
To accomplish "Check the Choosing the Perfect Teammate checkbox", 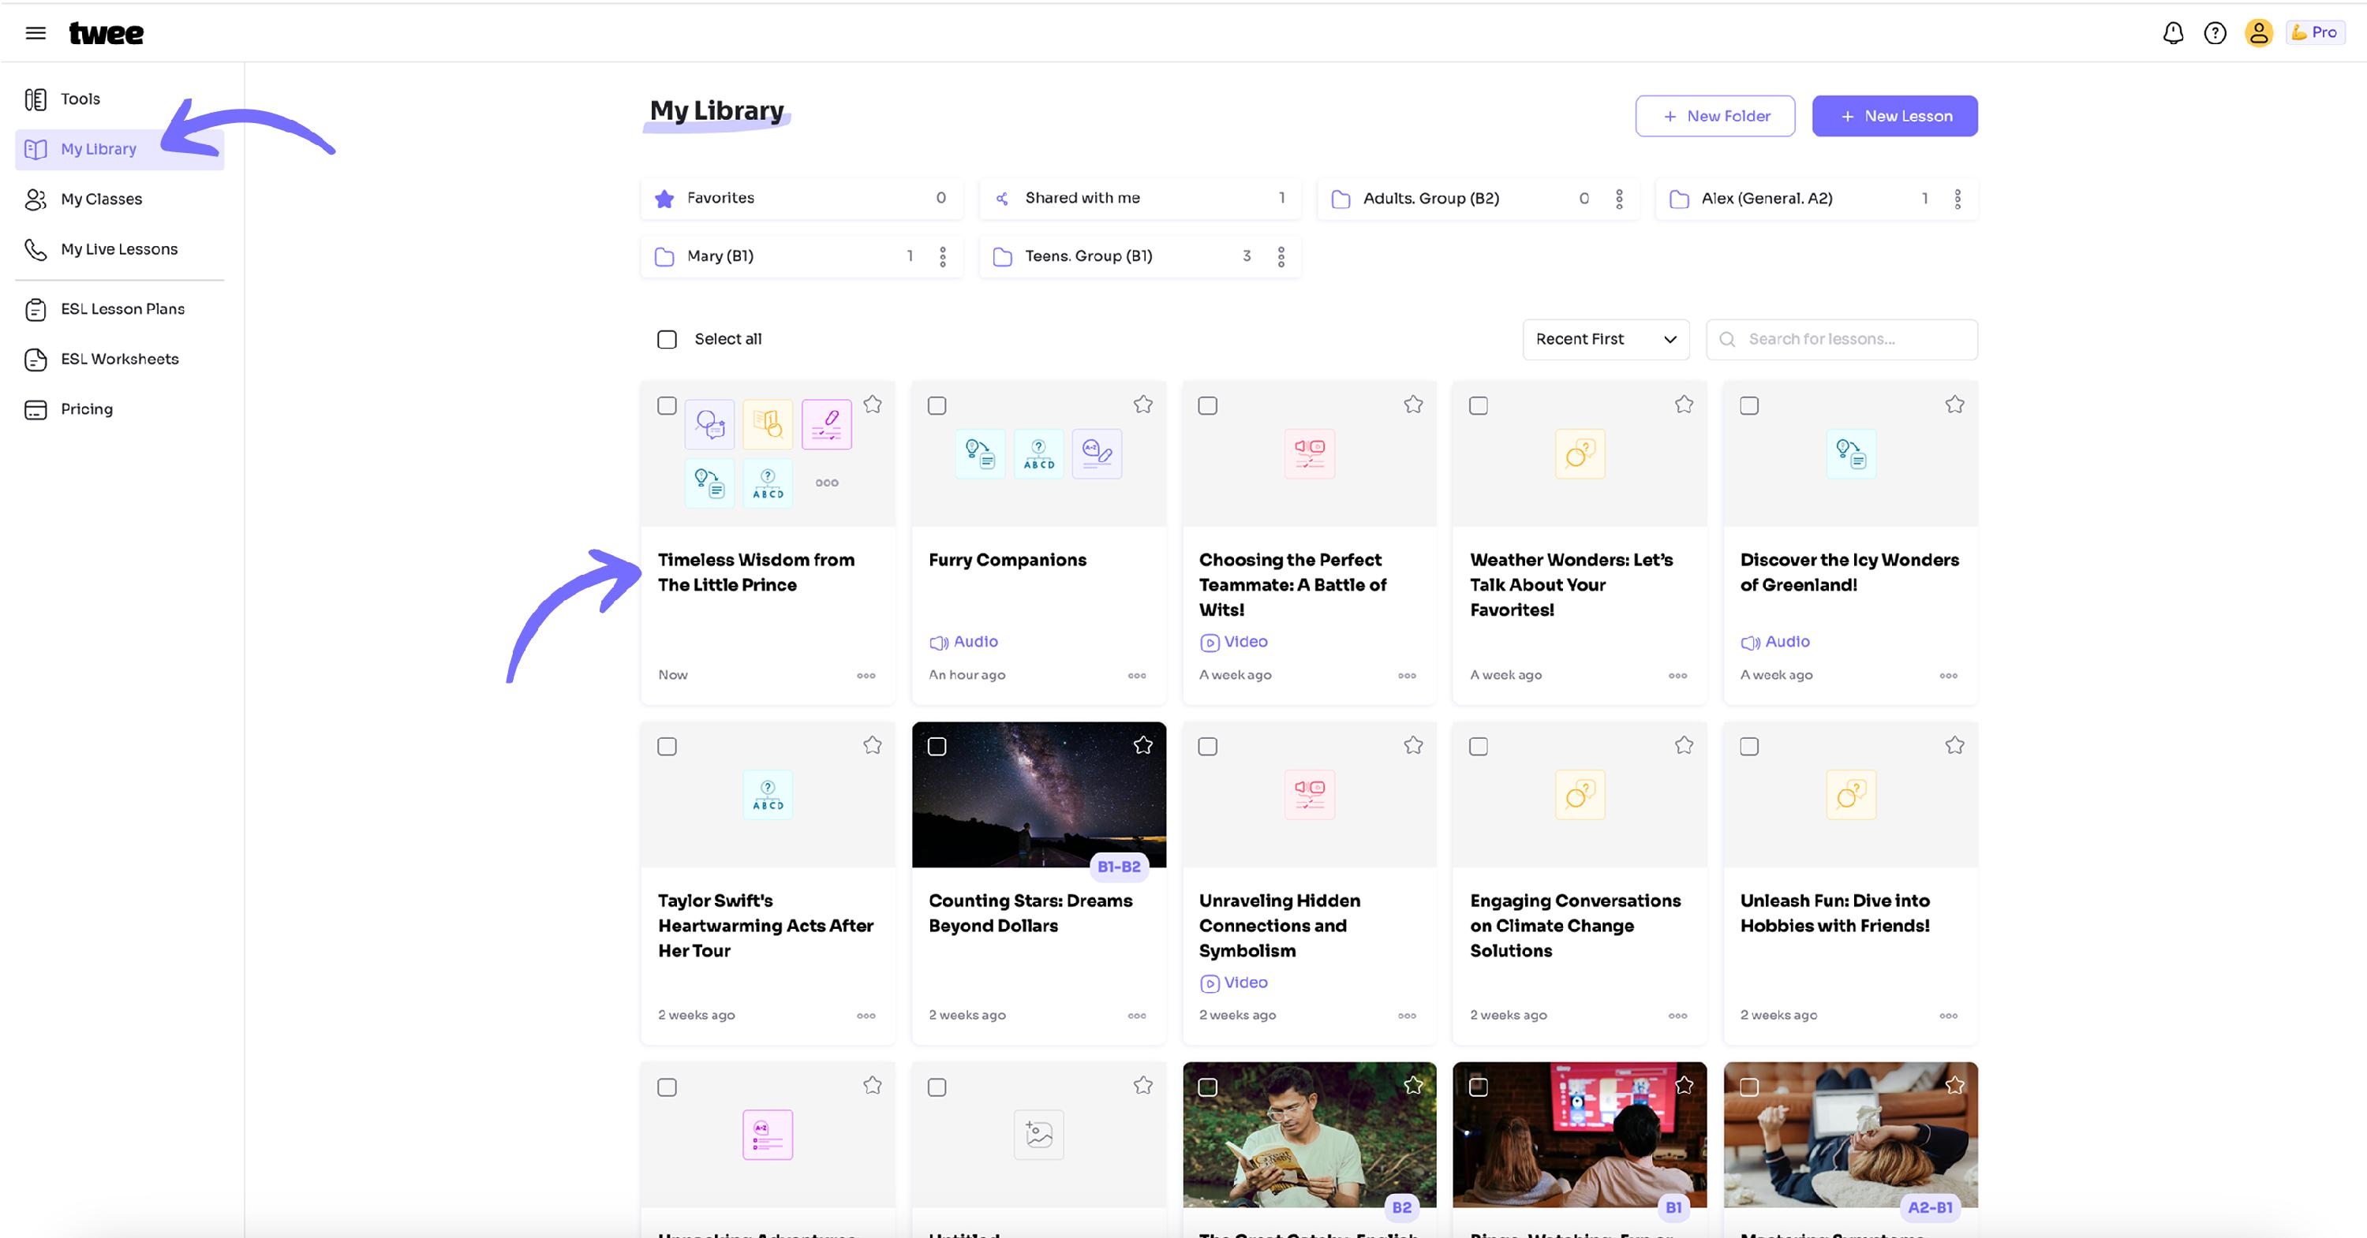I will [1208, 406].
